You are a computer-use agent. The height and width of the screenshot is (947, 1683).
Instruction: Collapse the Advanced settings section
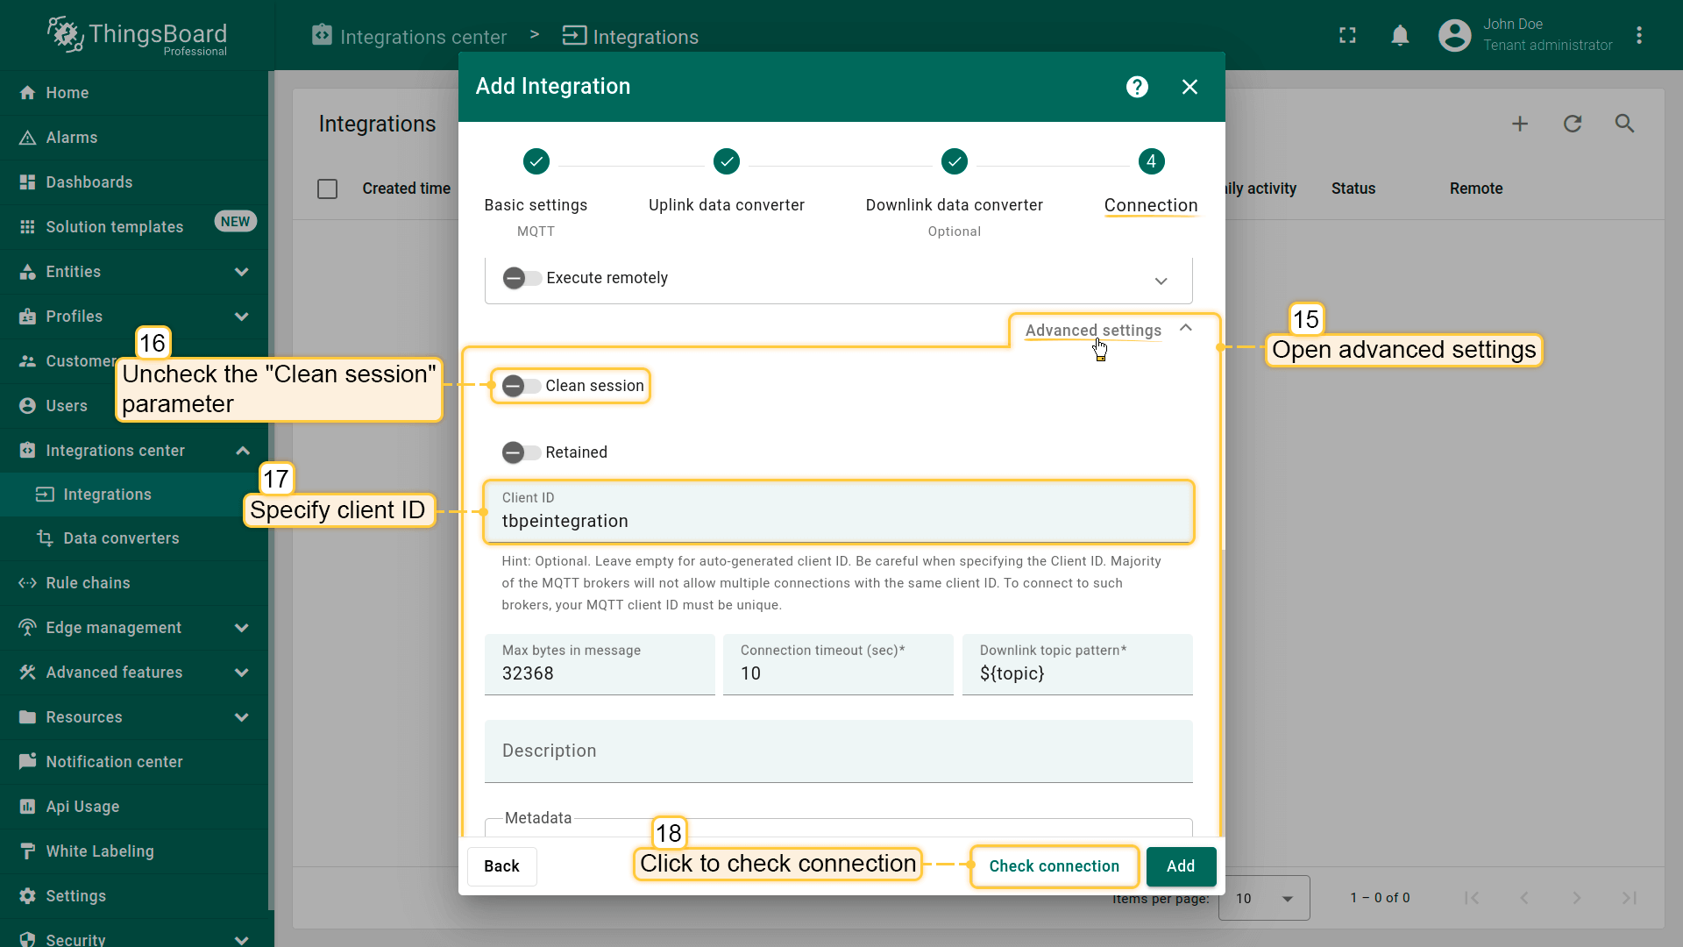click(x=1186, y=328)
